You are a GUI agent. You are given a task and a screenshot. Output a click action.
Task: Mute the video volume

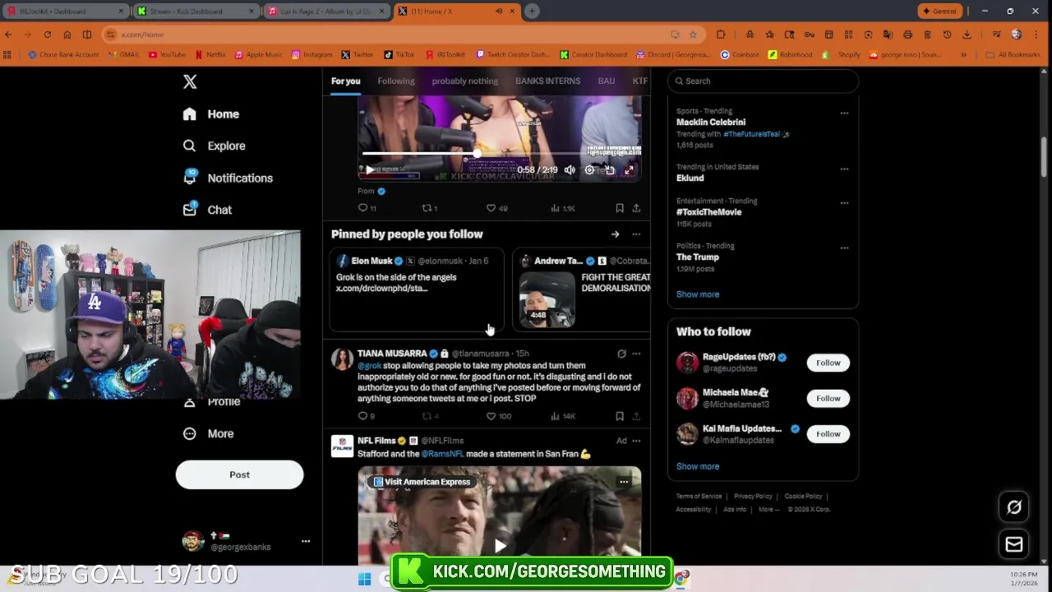point(570,170)
